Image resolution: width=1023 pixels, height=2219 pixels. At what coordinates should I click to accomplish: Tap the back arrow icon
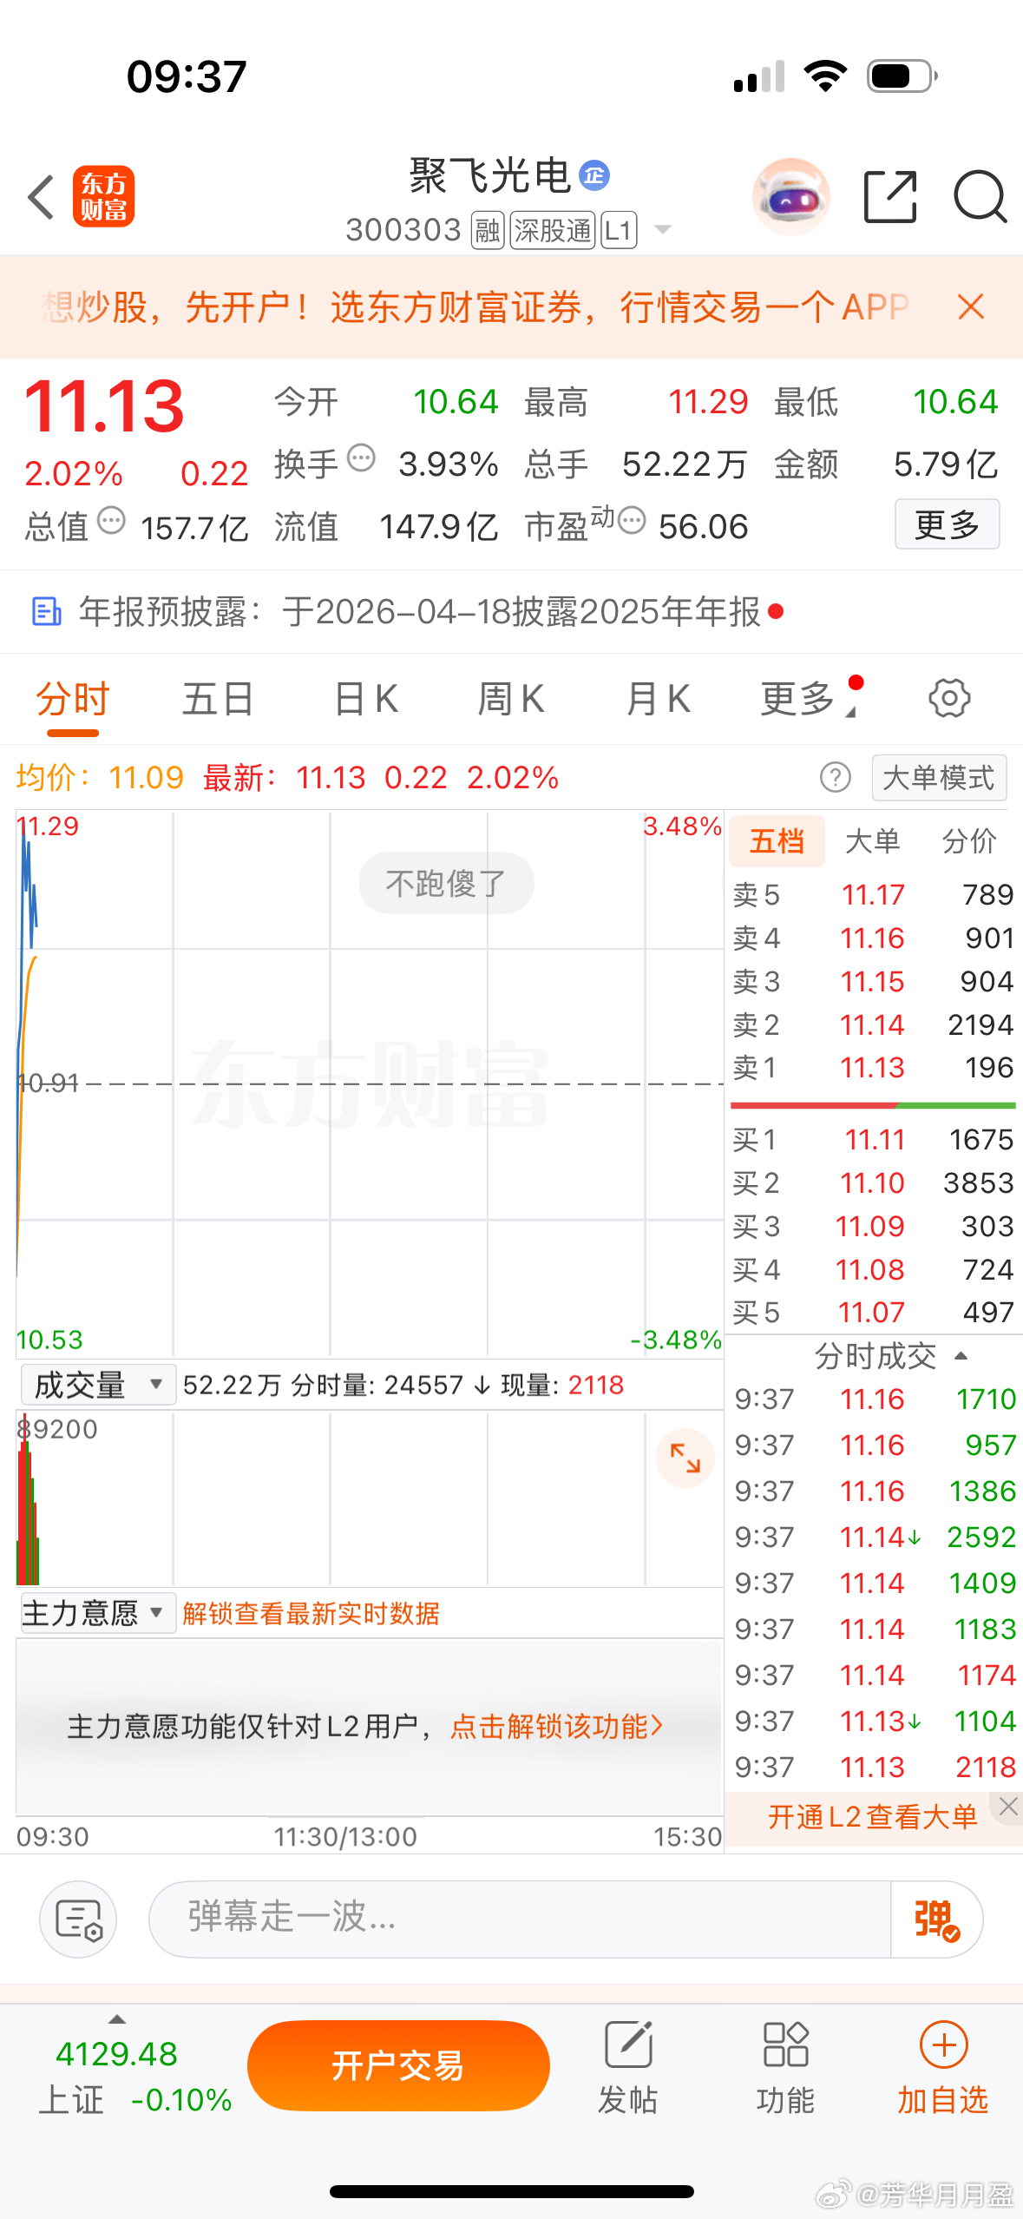[41, 196]
